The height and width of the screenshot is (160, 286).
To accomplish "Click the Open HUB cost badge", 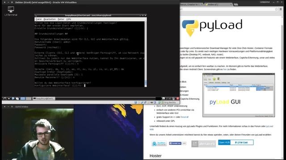I will coord(236,142).
